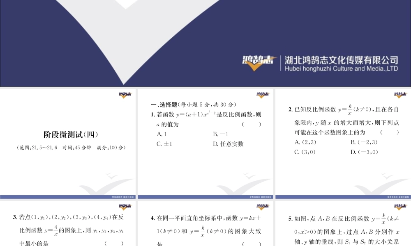Image resolution: width=411 pixels, height=246 pixels.
Task: Expand the slide containing question 3
Action: [x=68, y=225]
